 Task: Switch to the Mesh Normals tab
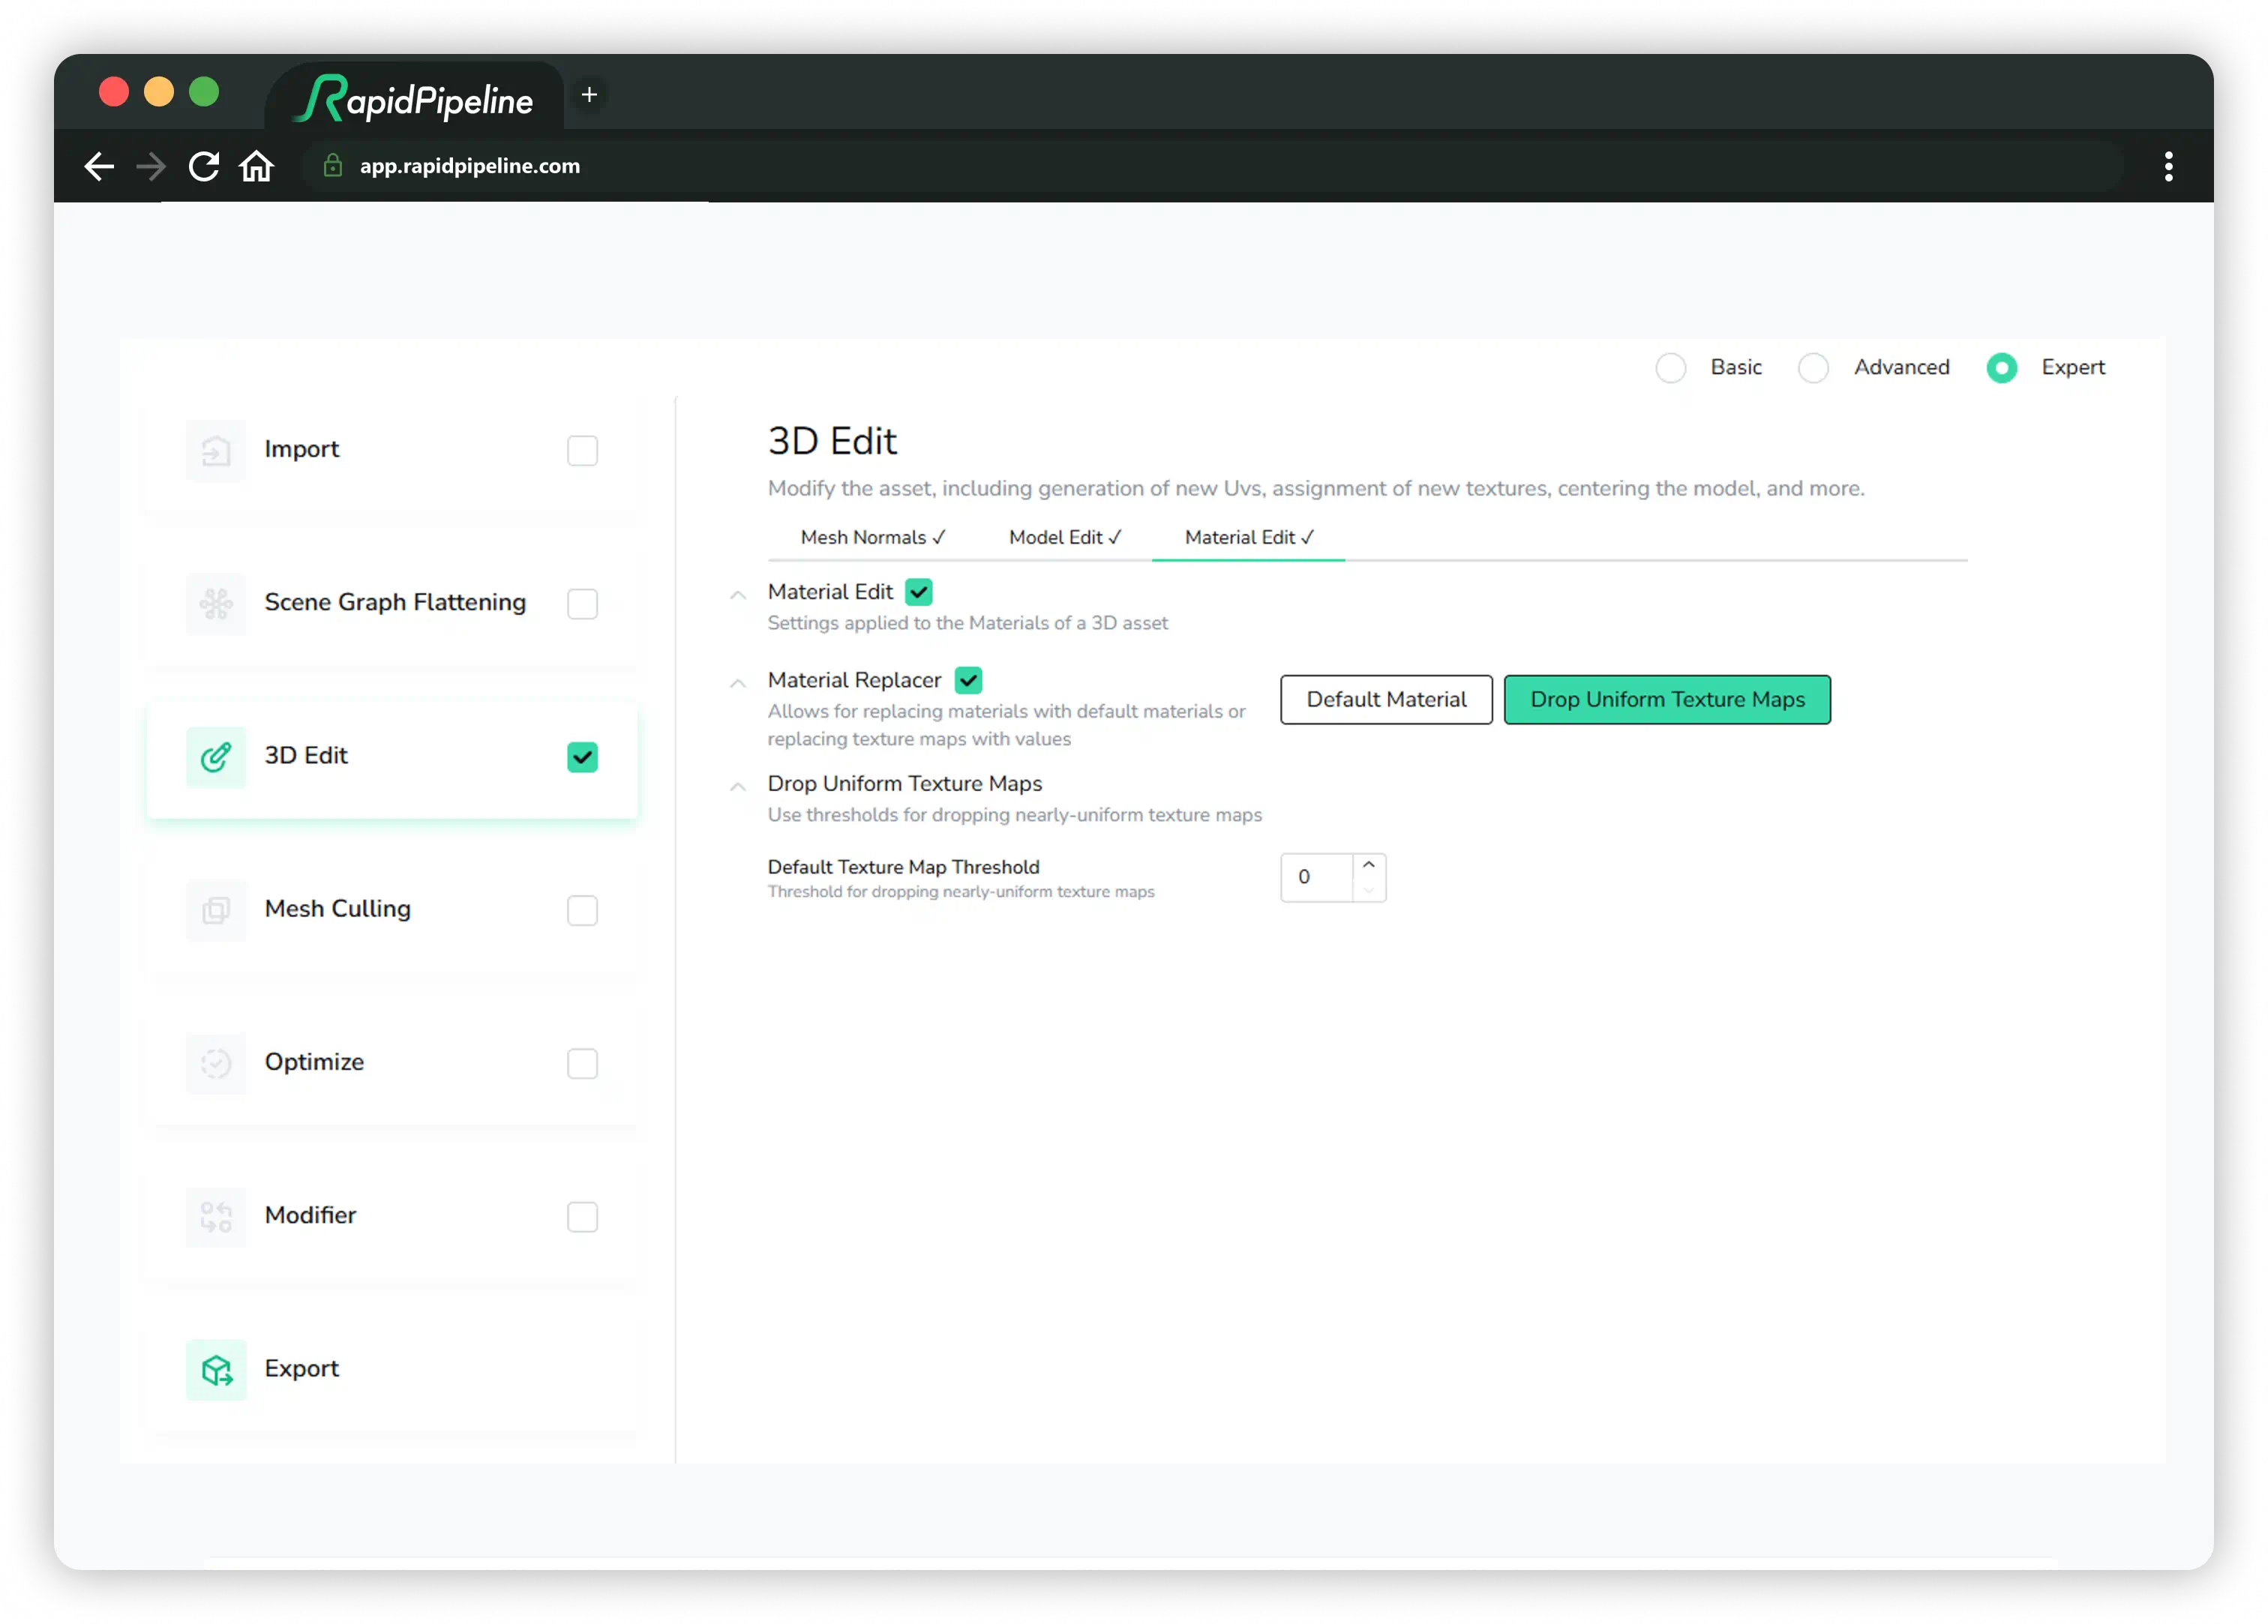tap(873, 537)
